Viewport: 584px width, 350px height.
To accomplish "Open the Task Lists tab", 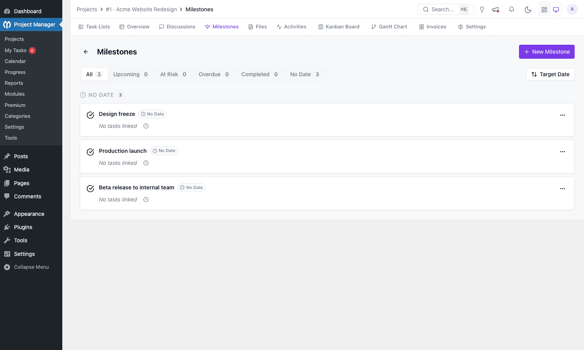I will pyautogui.click(x=94, y=27).
